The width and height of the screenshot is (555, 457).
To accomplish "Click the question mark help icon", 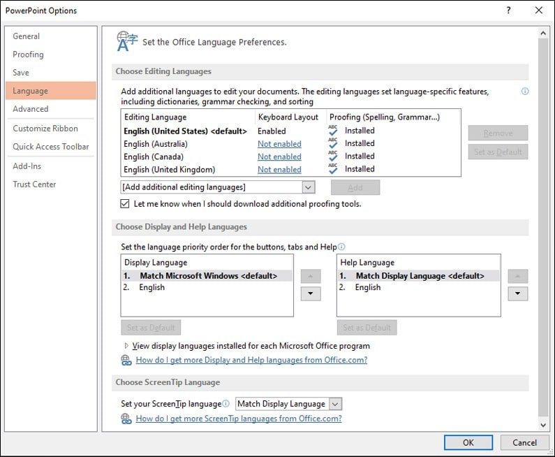I will tap(509, 10).
